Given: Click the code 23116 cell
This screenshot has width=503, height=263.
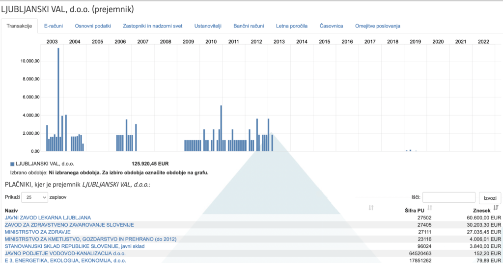Looking at the screenshot, I should (424, 239).
